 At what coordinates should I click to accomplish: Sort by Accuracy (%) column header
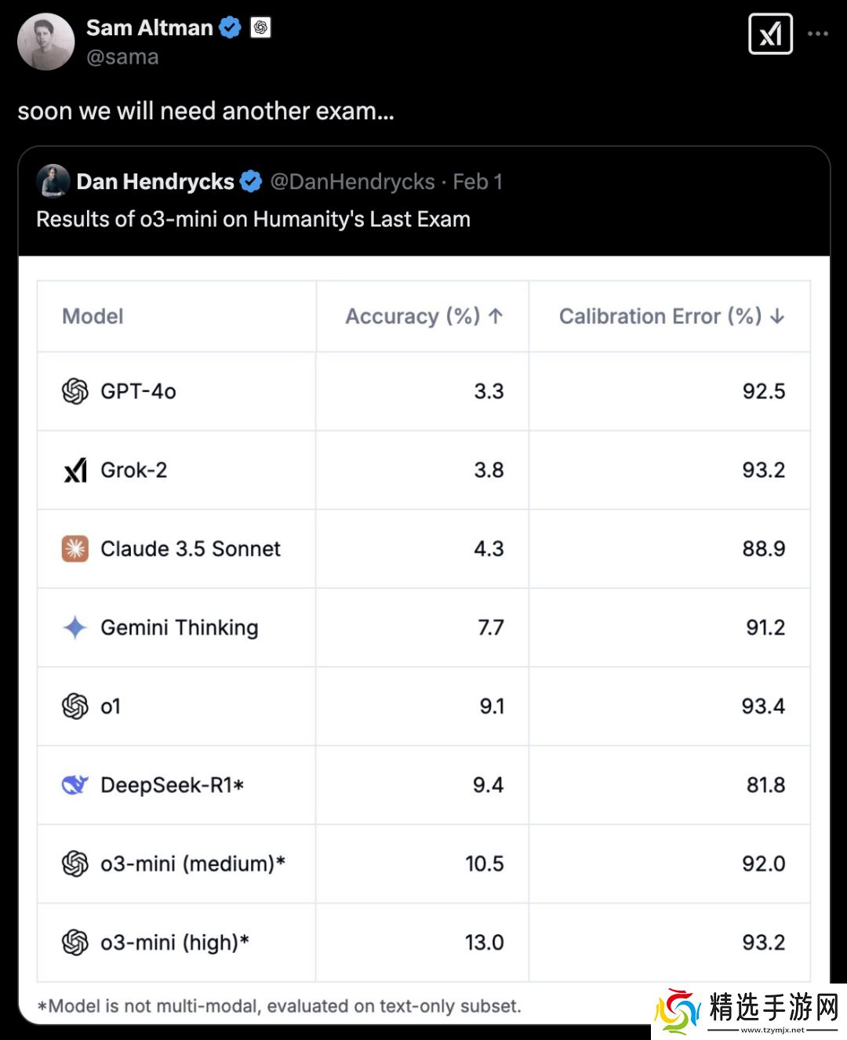click(x=423, y=316)
